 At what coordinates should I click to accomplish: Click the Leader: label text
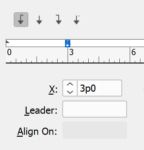coord(41,110)
